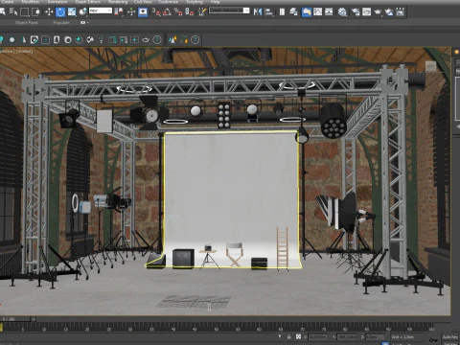
Task: Click the Align tool
Action: click(269, 12)
